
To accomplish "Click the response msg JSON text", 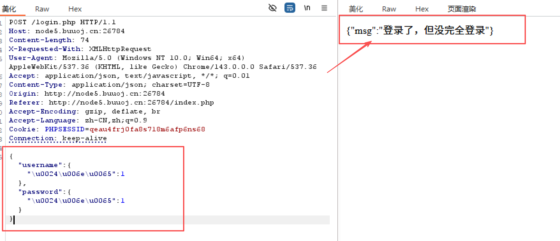I will tap(420, 31).
